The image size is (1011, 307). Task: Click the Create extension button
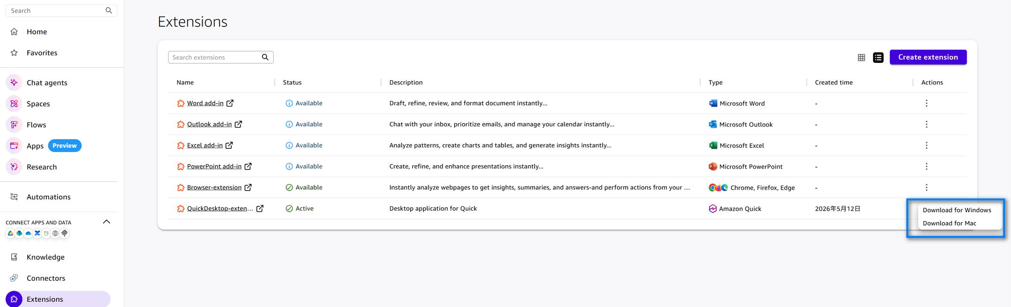(928, 57)
